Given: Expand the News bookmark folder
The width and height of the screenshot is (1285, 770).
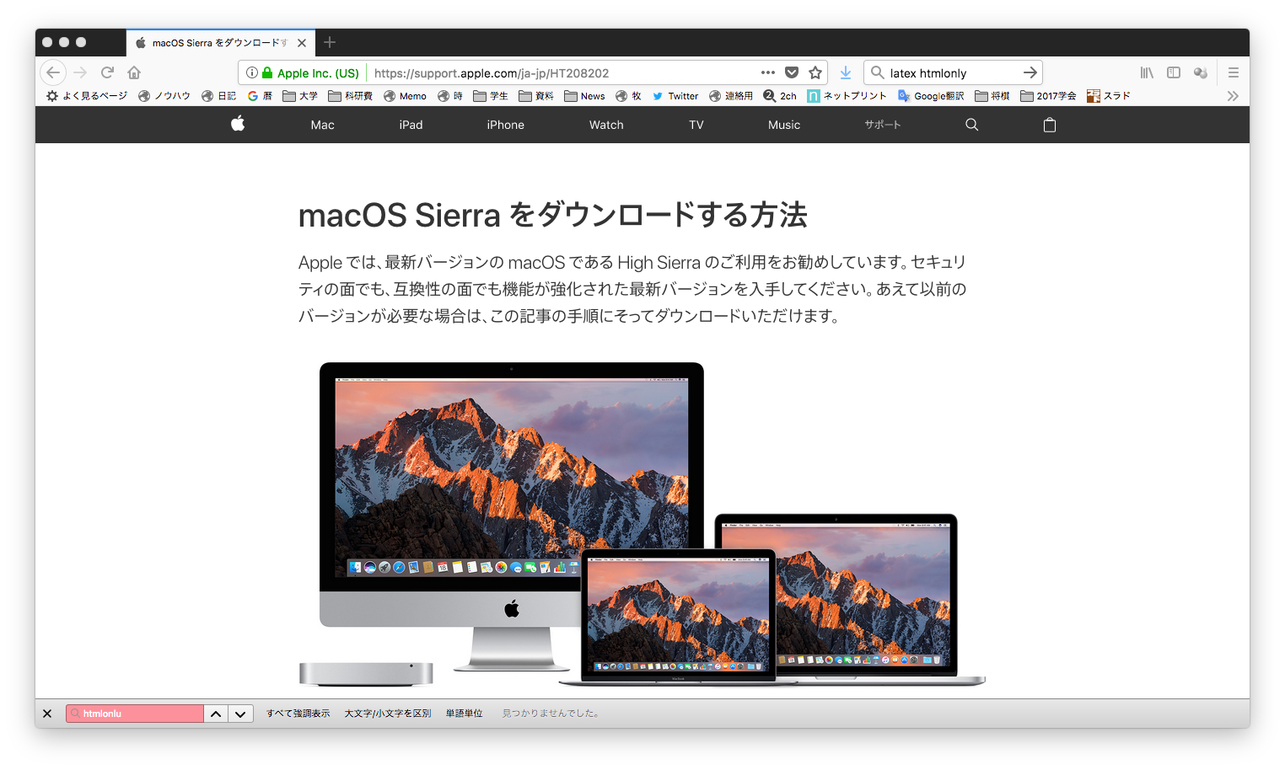Looking at the screenshot, I should coord(584,96).
